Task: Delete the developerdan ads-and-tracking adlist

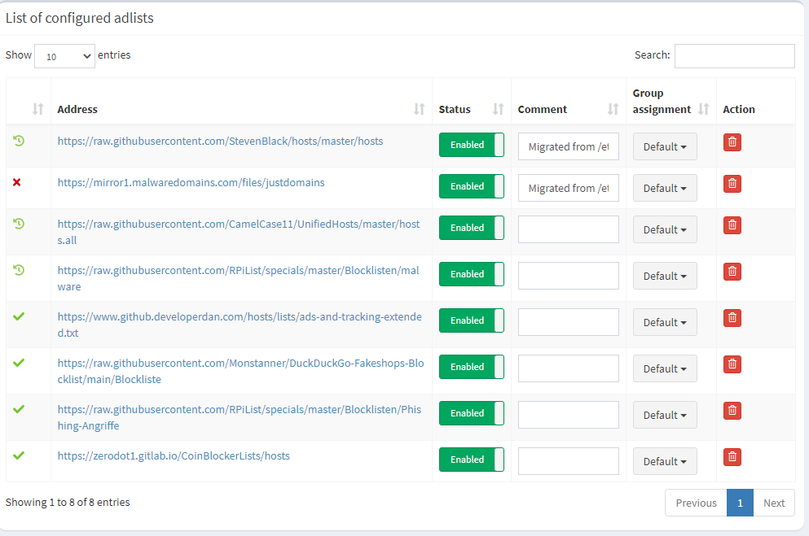Action: click(732, 318)
